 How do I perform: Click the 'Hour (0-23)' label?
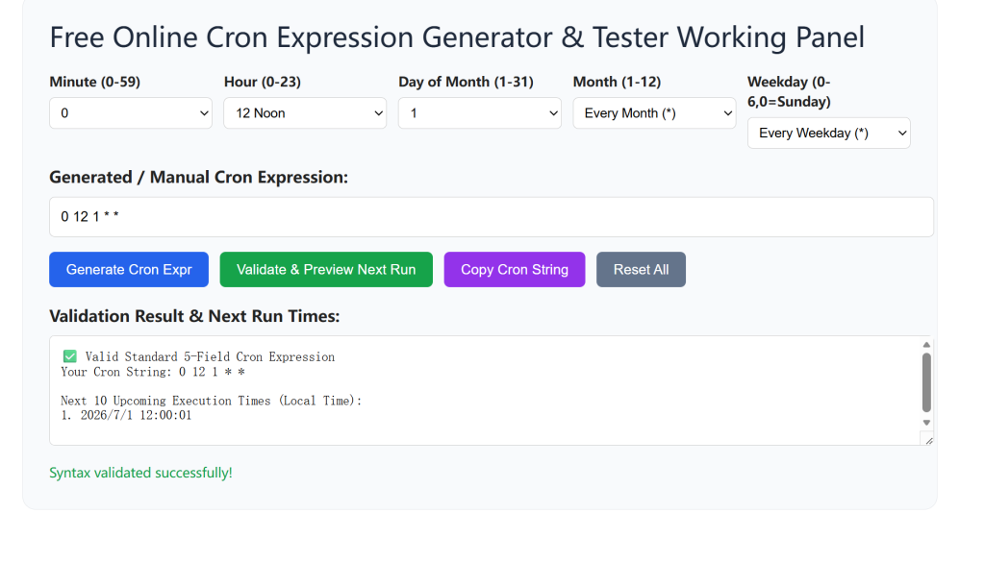coord(263,83)
